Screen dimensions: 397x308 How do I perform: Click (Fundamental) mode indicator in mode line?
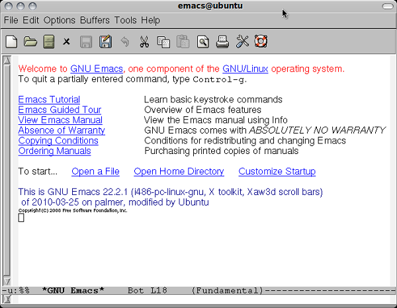click(x=228, y=291)
